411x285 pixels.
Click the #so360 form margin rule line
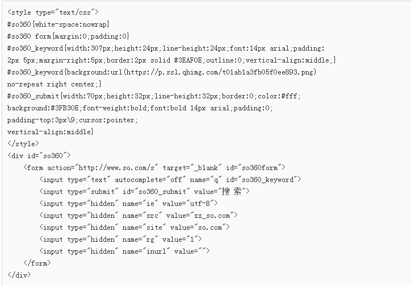(x=69, y=36)
